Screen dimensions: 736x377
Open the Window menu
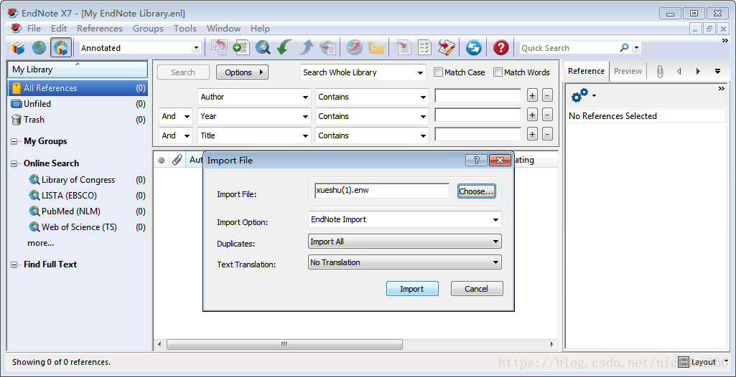pyautogui.click(x=223, y=29)
